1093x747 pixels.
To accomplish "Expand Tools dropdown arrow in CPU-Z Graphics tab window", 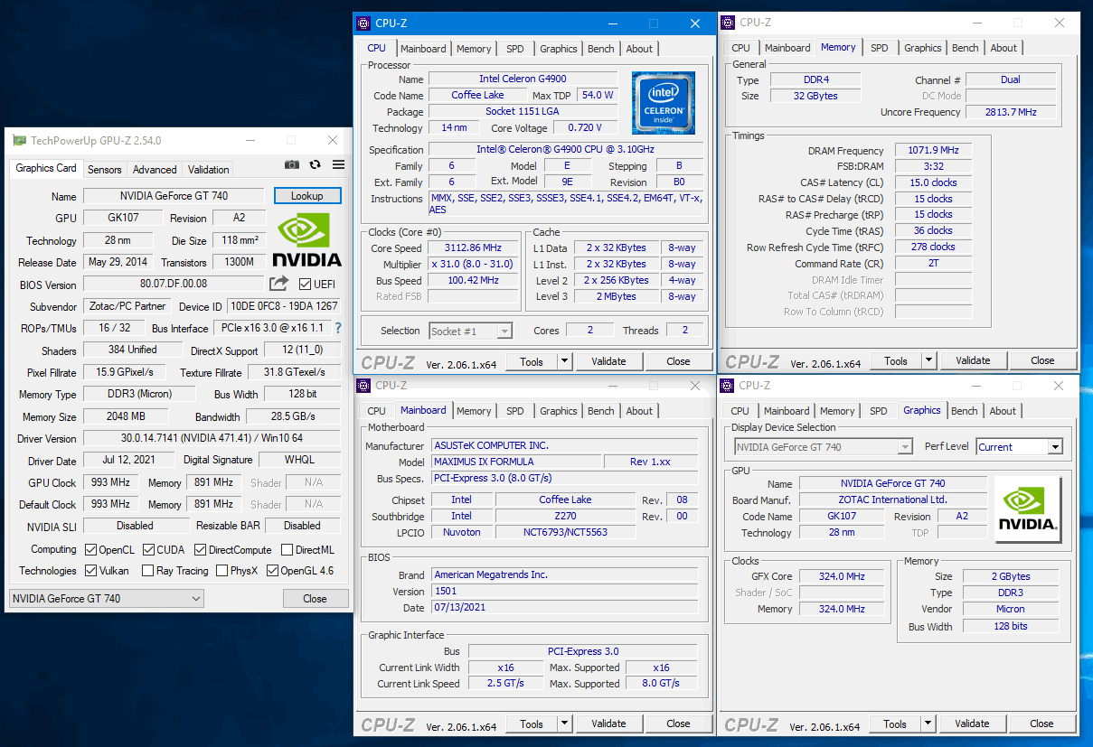I will (928, 724).
